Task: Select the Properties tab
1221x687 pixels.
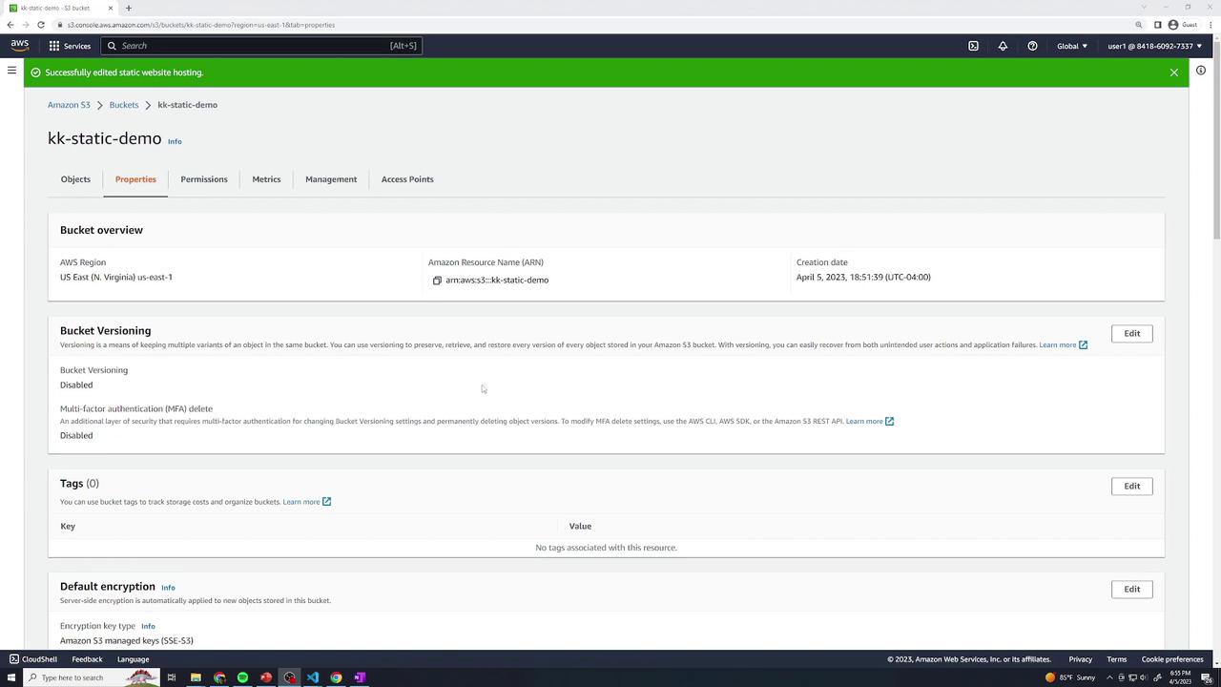Action: [x=135, y=179]
